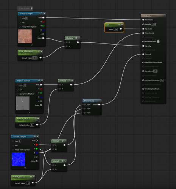Click the Normal input pin on SKIN_MAT
The height and width of the screenshot is (189, 176).
point(143,54)
